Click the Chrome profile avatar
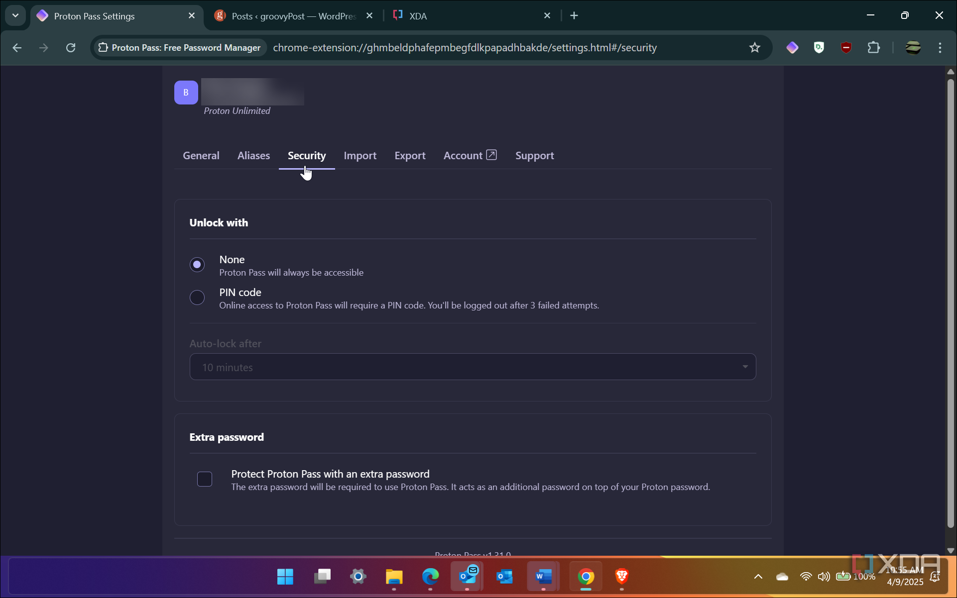 [x=913, y=48]
